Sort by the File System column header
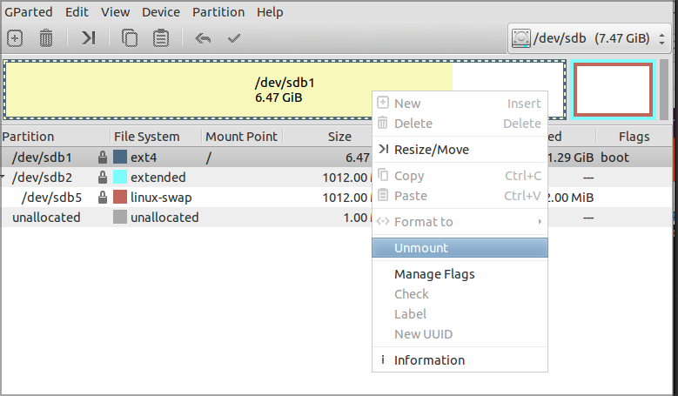 click(x=146, y=137)
